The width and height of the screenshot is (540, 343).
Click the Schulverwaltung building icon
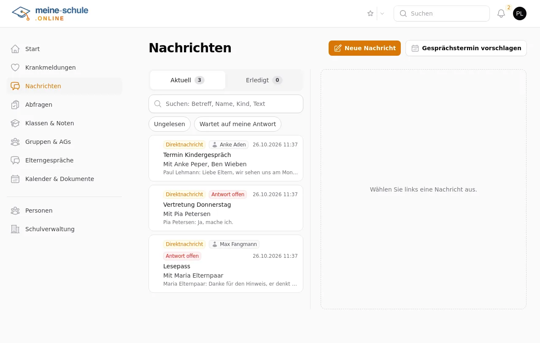click(15, 229)
